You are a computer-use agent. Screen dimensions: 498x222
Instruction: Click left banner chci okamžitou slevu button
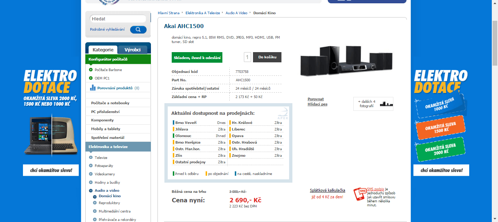point(51,170)
